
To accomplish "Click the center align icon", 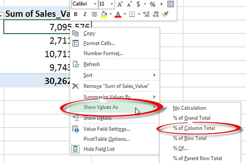I will (94, 14).
